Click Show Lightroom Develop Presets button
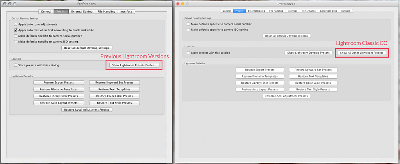Image resolution: width=400 pixels, height=164 pixels. 309,53
